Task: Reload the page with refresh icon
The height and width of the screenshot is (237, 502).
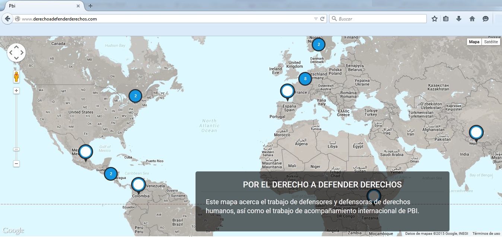Action: (323, 19)
